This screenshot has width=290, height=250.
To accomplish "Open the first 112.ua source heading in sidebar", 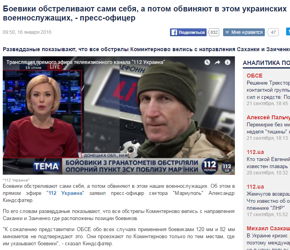I will pos(255,152).
